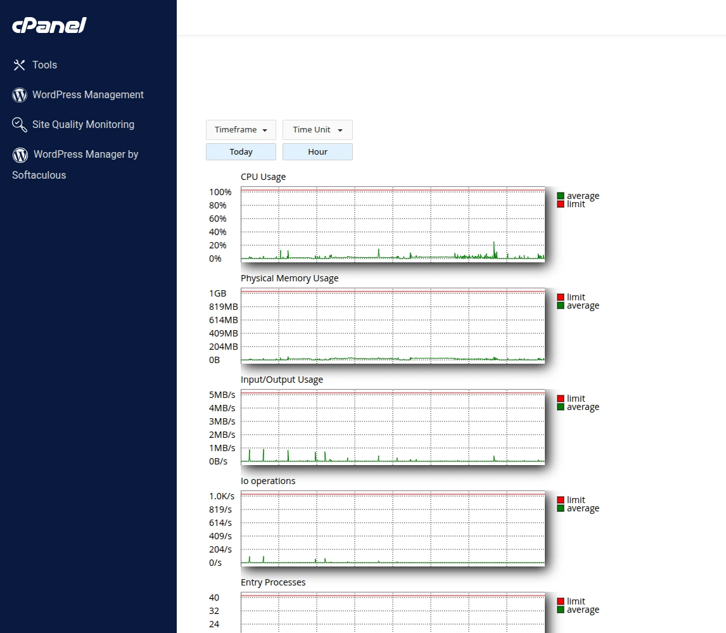Go to Site Quality Monitoring page
Viewport: 726px width, 633px height.
83,125
